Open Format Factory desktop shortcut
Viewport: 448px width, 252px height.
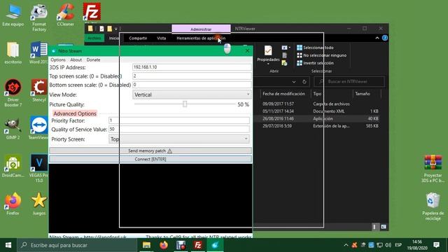tap(39, 17)
